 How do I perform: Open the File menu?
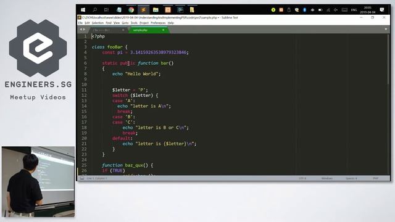[x=80, y=23]
